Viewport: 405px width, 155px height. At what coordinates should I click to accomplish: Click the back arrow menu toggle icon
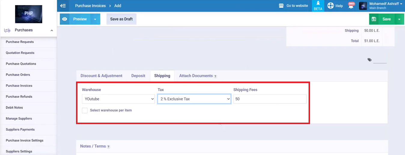(x=63, y=6)
